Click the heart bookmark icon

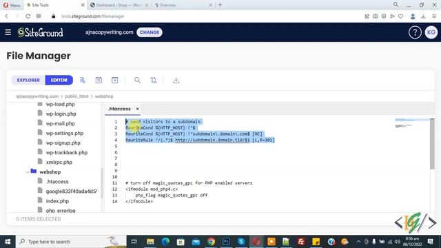click(400, 17)
